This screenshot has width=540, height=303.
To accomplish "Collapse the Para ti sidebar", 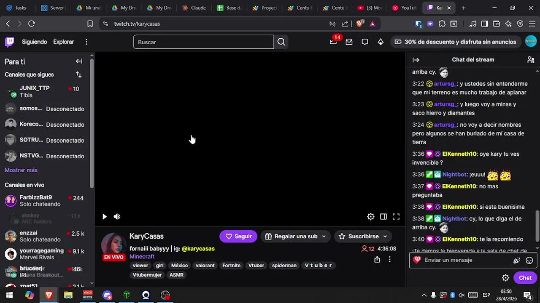I will (x=79, y=61).
